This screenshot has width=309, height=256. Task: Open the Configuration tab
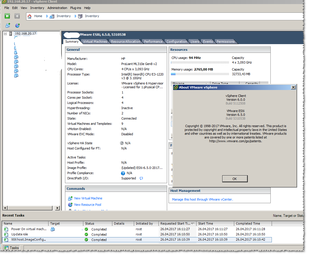177,42
